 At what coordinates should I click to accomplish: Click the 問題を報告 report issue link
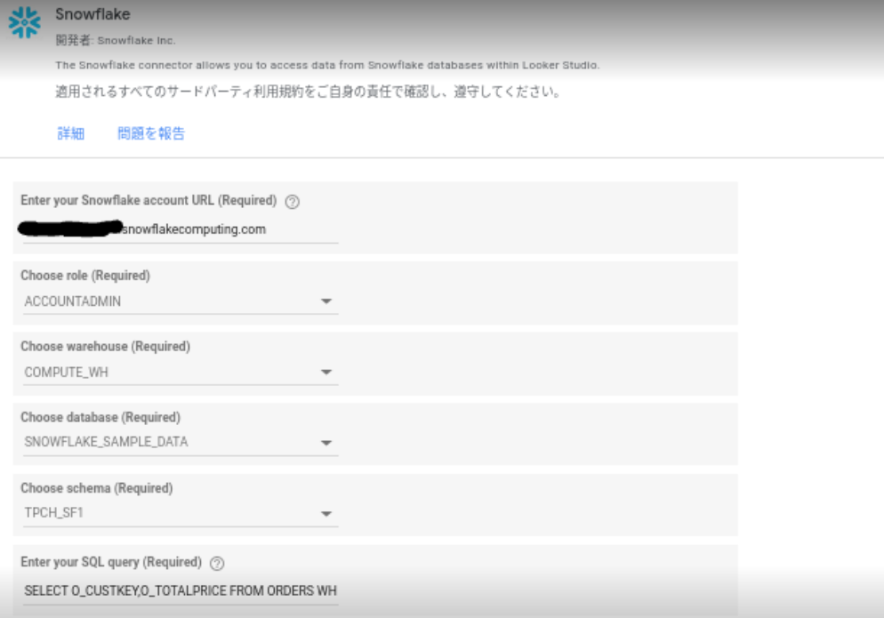[151, 133]
